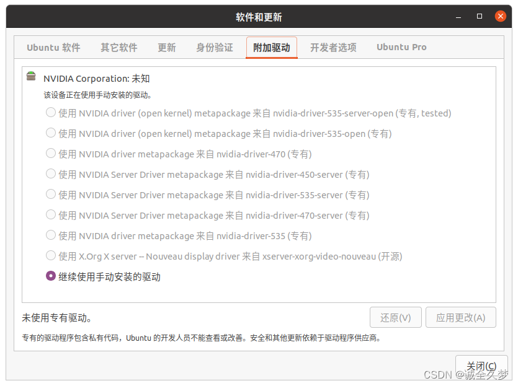Select nvidia-driver-450-server radio option

pyautogui.click(x=51, y=175)
